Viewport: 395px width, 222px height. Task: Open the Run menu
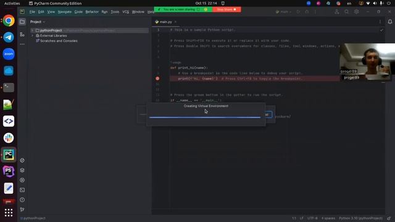104,12
